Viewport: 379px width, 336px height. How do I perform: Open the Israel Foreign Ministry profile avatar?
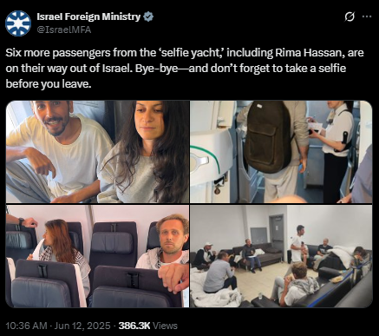[x=18, y=23]
